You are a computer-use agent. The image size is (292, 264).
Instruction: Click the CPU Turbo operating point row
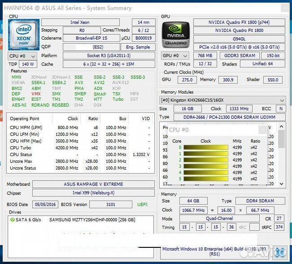[x=80, y=148]
